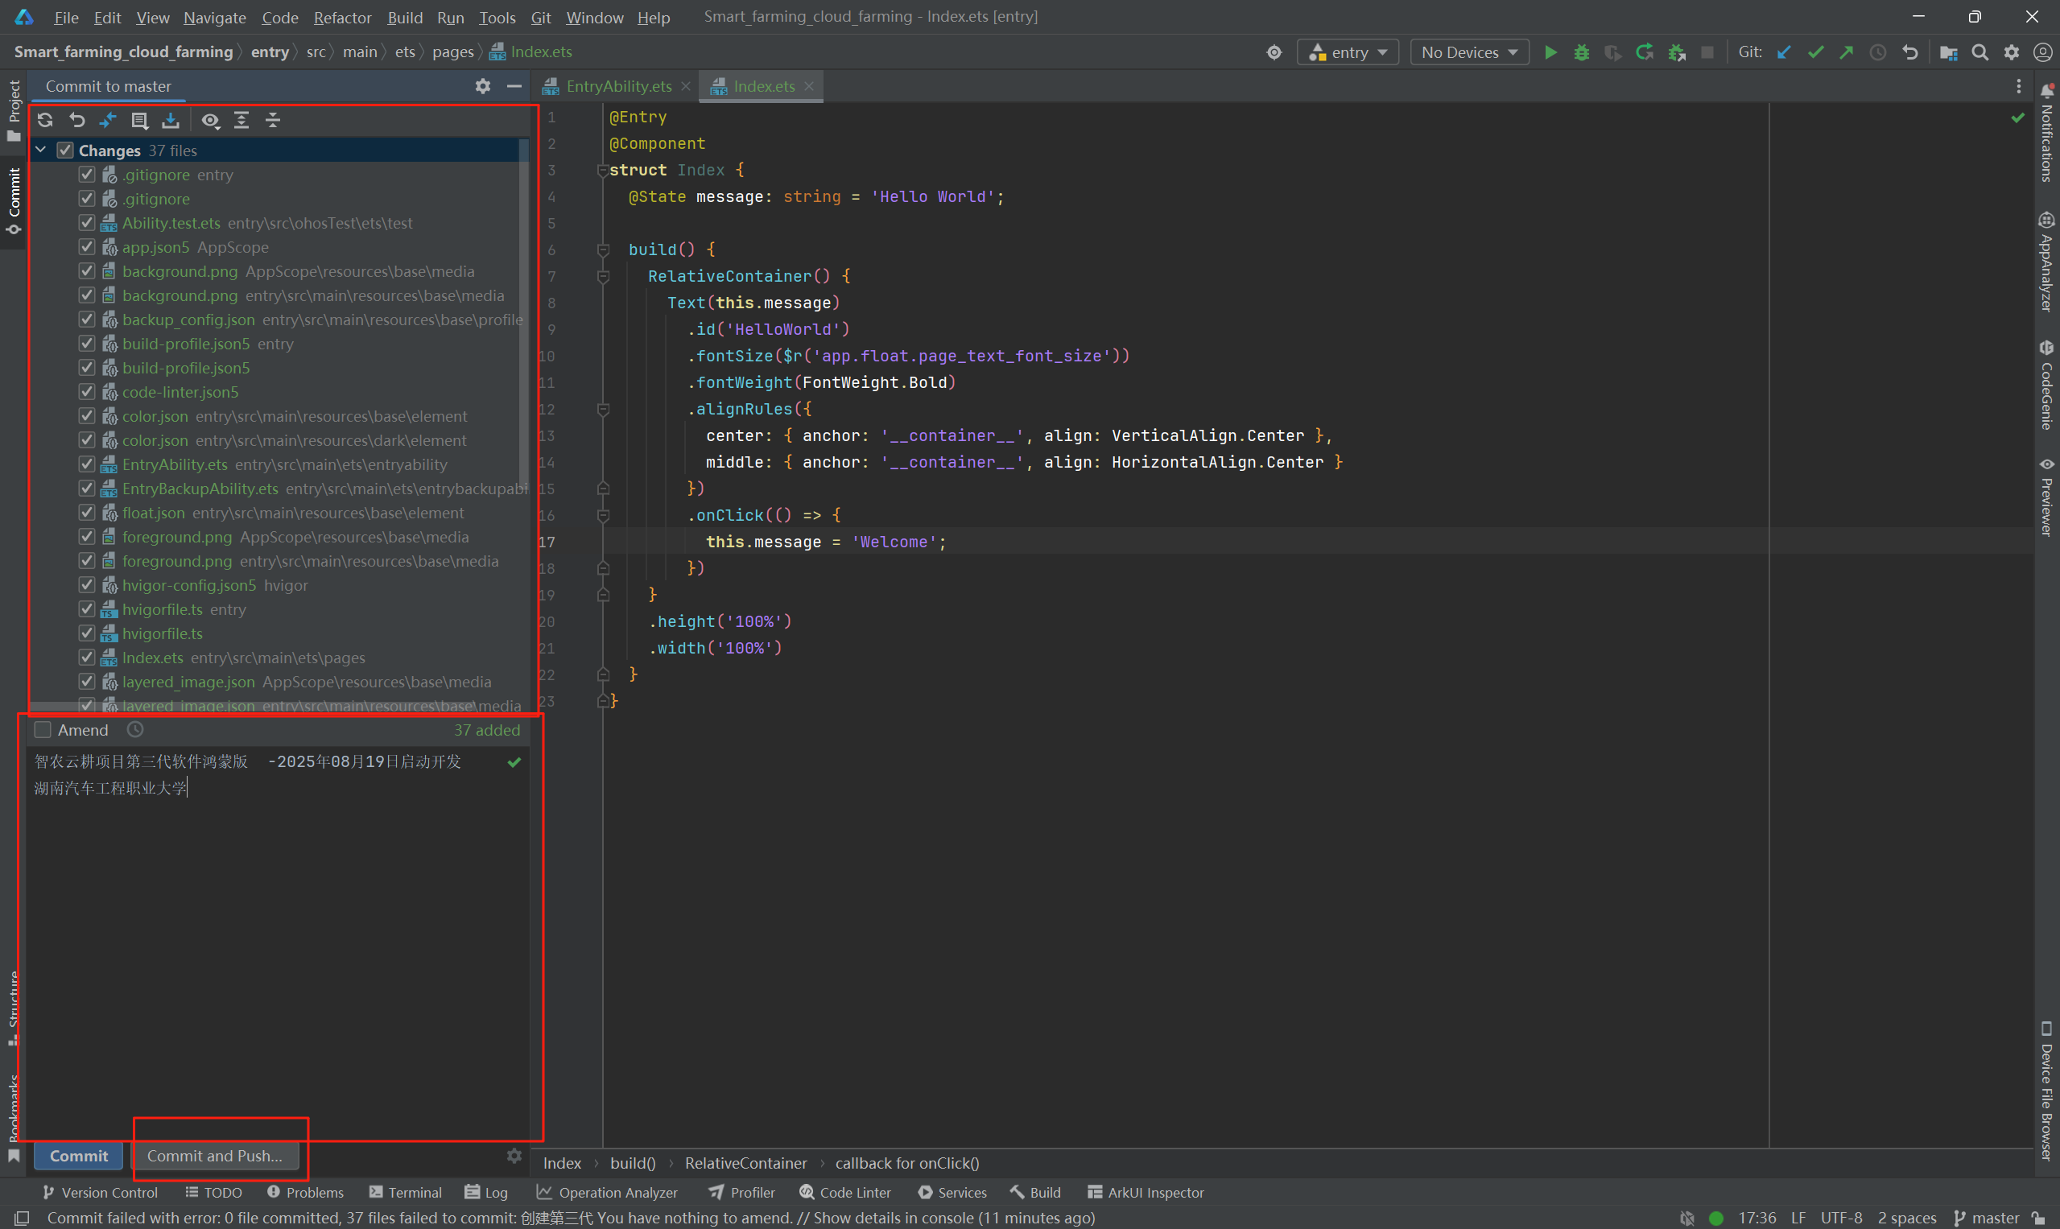2060x1229 pixels.
Task: Open the commit options gear icon
Action: [514, 1155]
